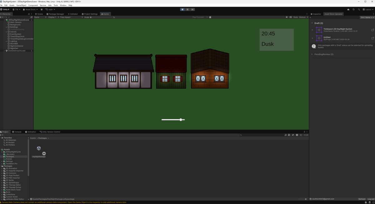Viewport: 375px width, 204px height.
Task: Click the Hierarchy create plus button
Action: coord(2,17)
